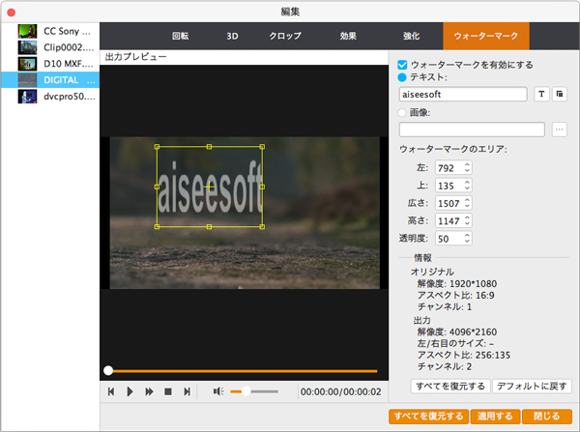Browse for a watermark image with the … button
Screen dimensions: 580x432
[x=560, y=130]
